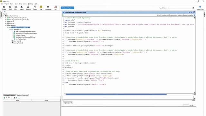
Task: Open the Suite menu
Action: (12, 4)
